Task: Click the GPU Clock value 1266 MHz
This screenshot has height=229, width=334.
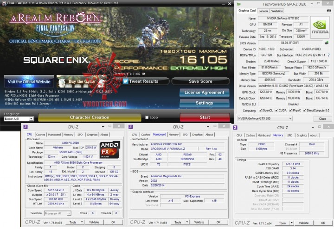Action: (266, 92)
